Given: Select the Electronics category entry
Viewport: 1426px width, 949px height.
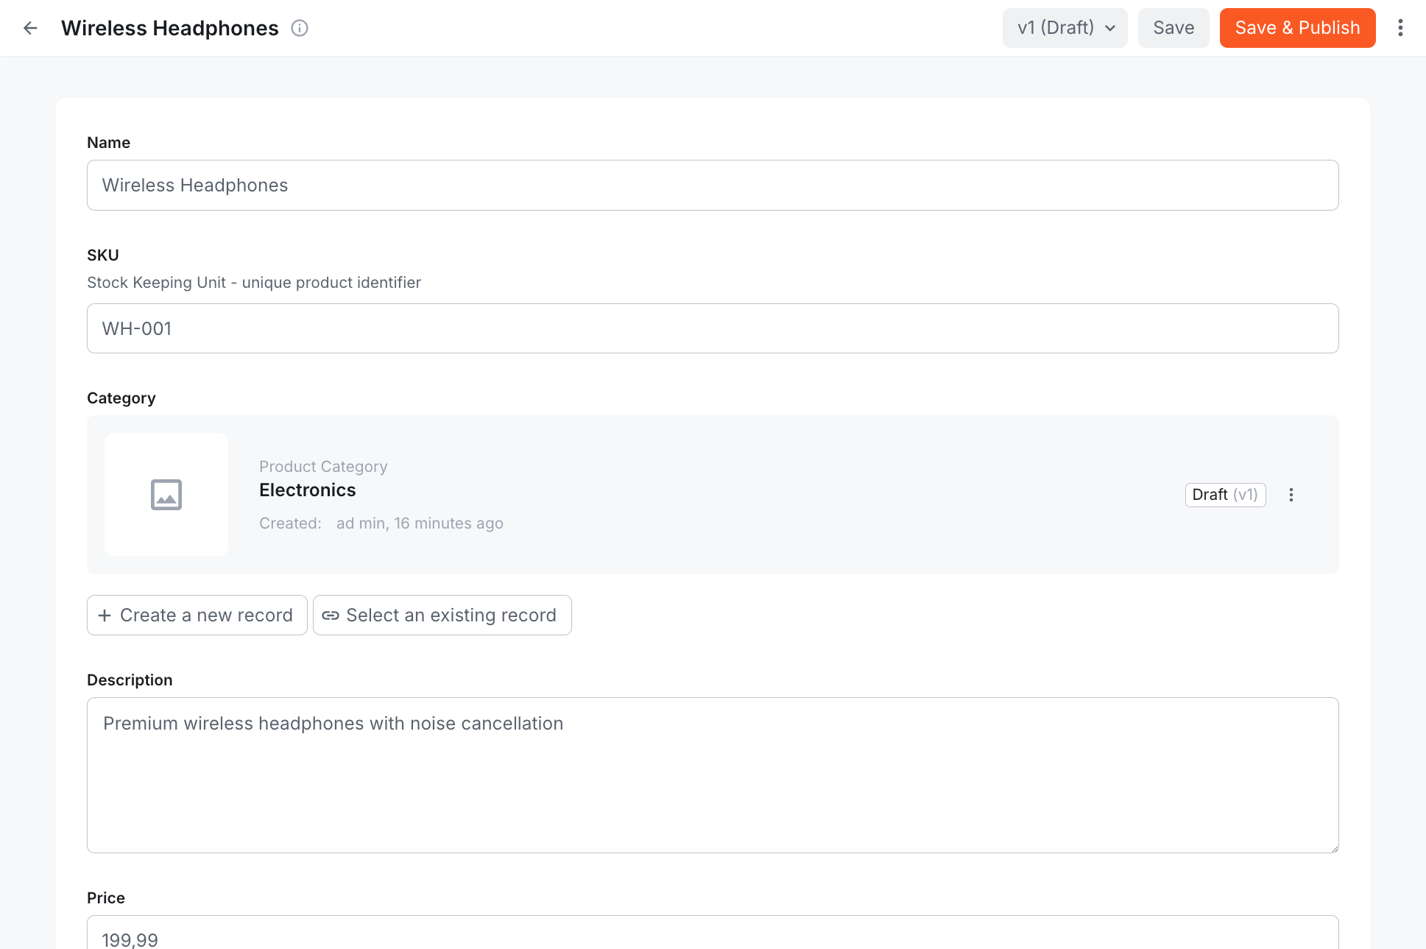Looking at the screenshot, I should coord(307,490).
